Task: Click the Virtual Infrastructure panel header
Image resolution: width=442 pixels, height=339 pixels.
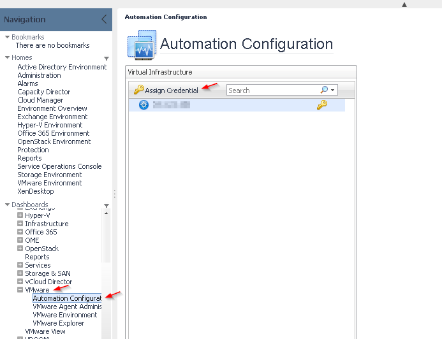Action: pos(241,72)
